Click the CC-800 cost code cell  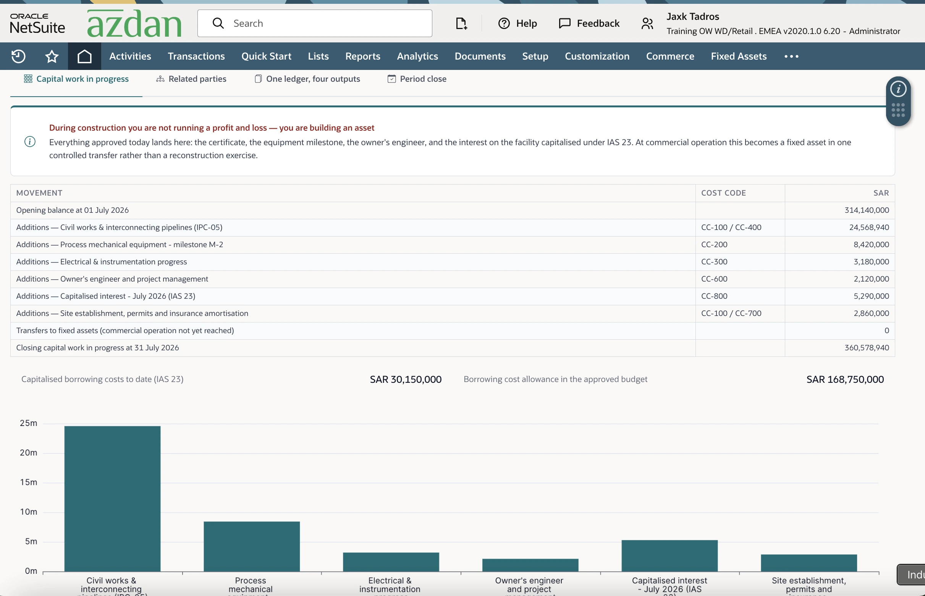point(740,296)
